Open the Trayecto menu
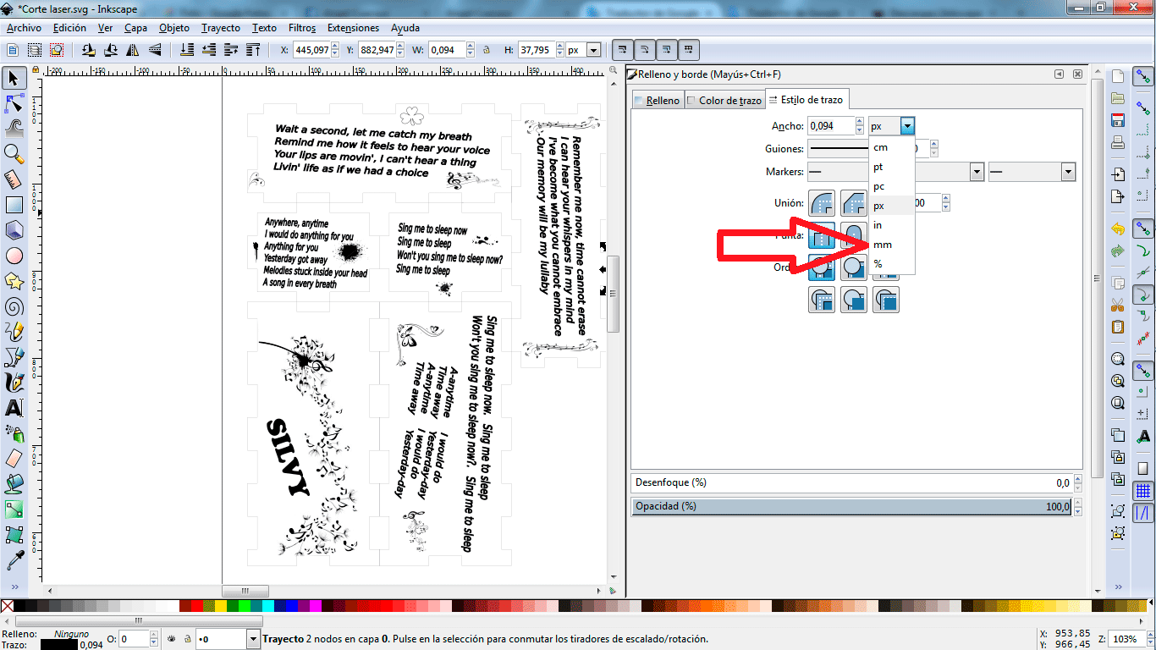 point(221,27)
